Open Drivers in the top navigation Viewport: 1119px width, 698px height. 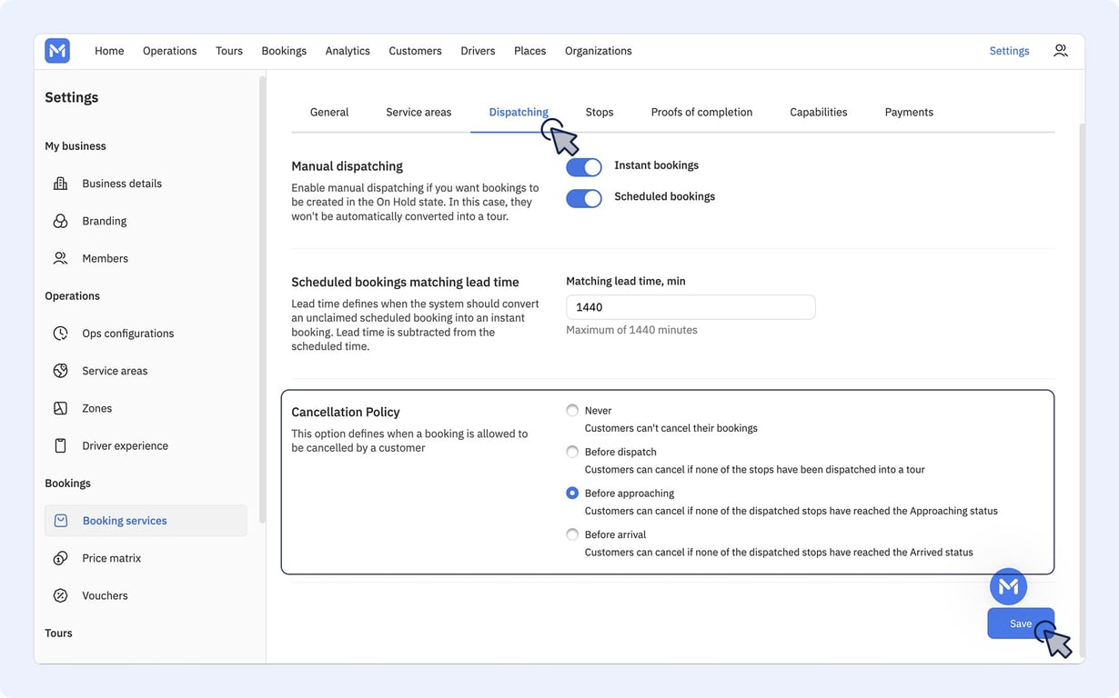(478, 51)
